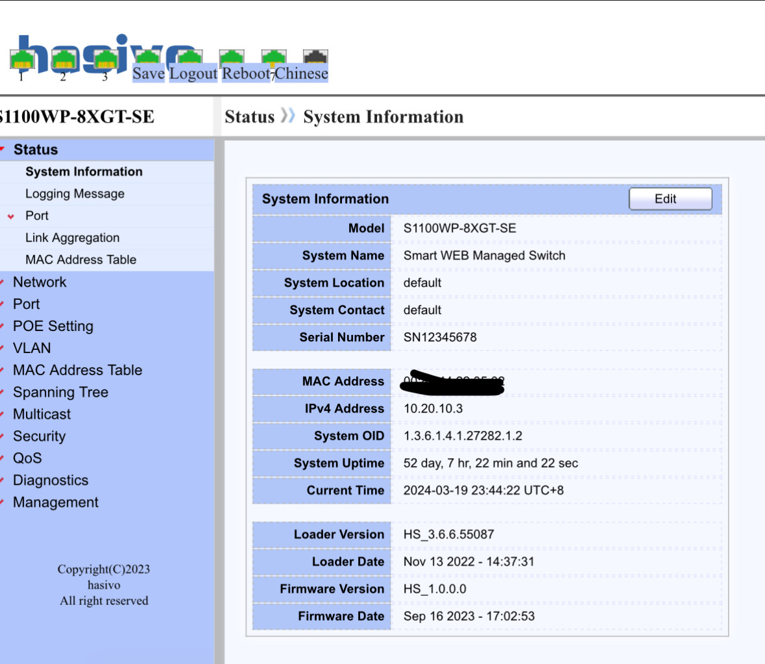The image size is (765, 664).
Task: Click the Status breadcrumb in page title
Action: tap(249, 117)
